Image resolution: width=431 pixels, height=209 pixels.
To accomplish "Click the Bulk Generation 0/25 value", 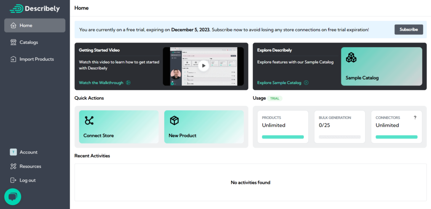I will 324,125.
